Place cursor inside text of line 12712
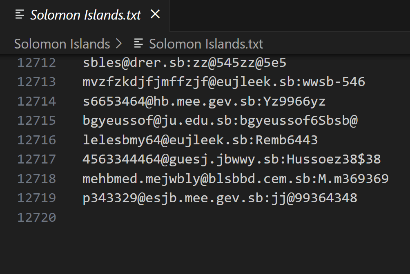The width and height of the screenshot is (410, 274). tap(184, 63)
